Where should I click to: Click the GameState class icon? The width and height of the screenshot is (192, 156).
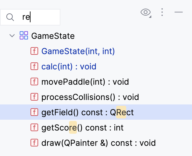[x=24, y=36]
